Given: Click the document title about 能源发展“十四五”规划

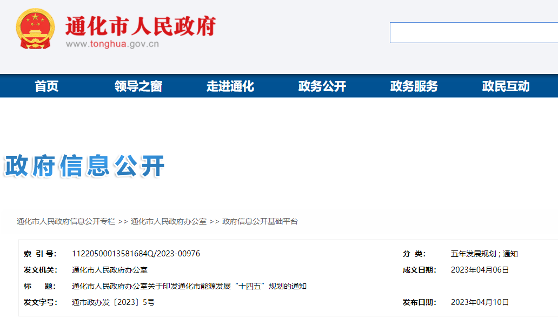Looking at the screenshot, I should click(189, 286).
